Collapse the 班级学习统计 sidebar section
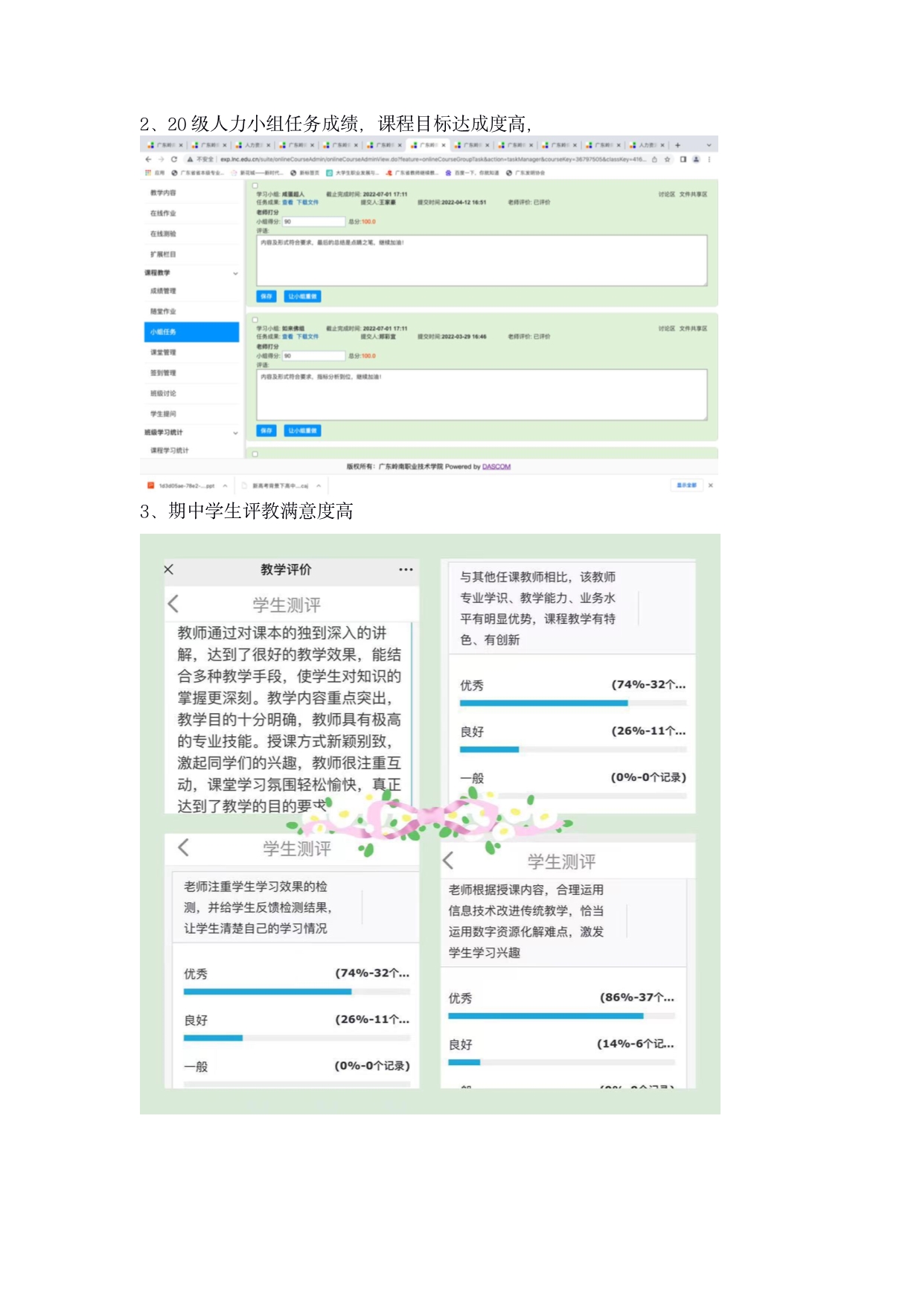 point(235,433)
